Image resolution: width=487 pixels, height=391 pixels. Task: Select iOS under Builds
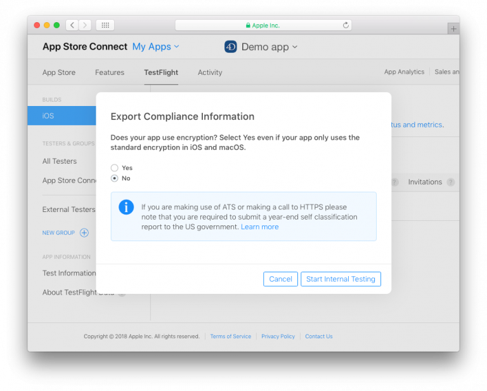pos(62,116)
